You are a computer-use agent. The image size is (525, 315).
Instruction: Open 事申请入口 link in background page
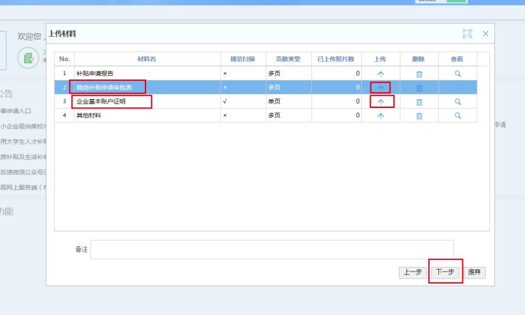(x=16, y=111)
